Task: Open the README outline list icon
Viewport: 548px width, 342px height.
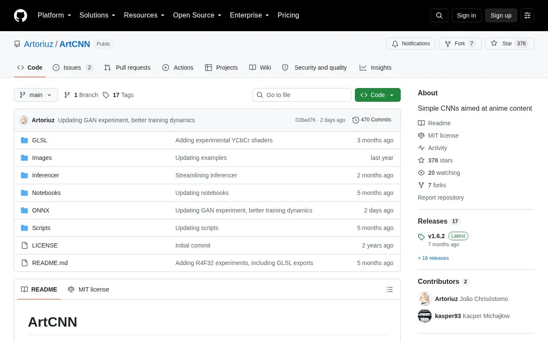Action: click(x=390, y=289)
